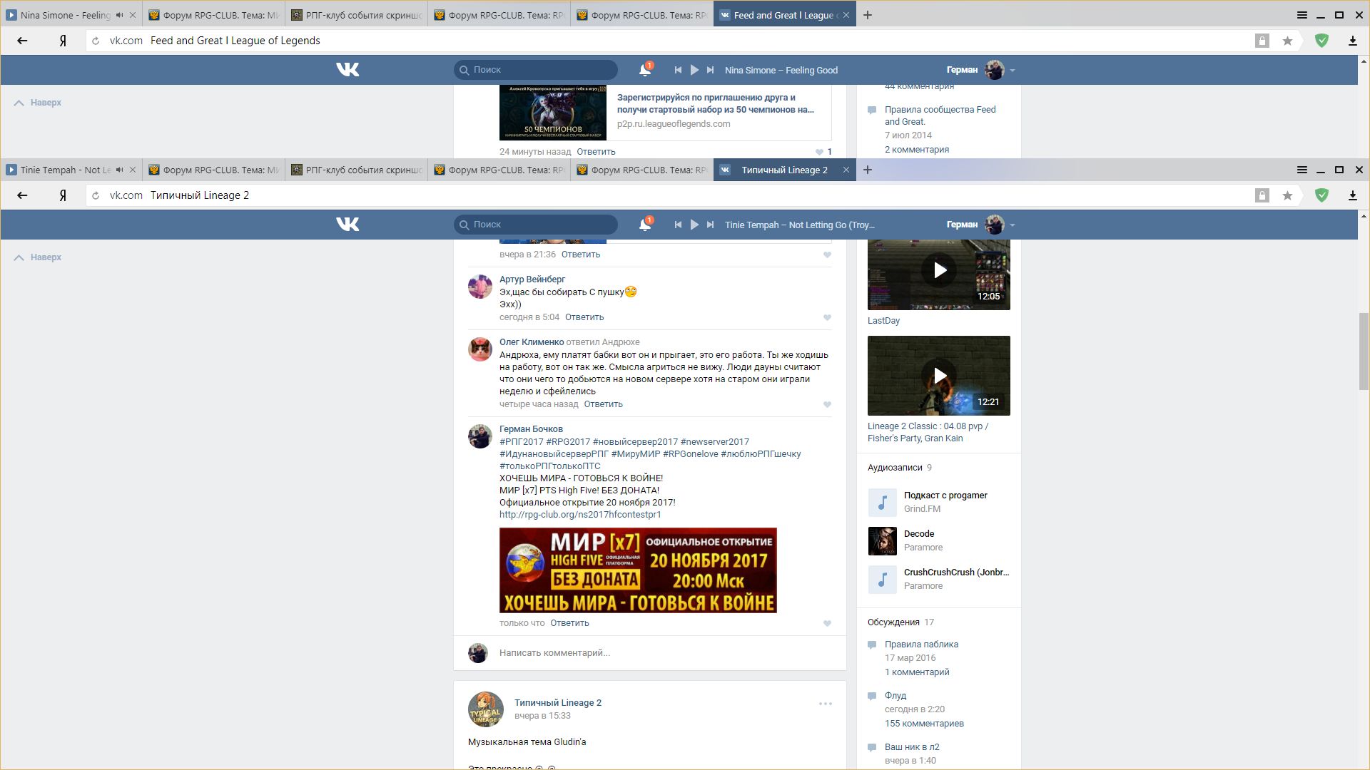Open browser hamburger menu in Feed and Great window

[1301, 15]
